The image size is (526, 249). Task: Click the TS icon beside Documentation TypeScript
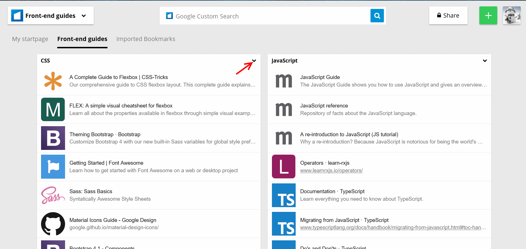(x=284, y=195)
